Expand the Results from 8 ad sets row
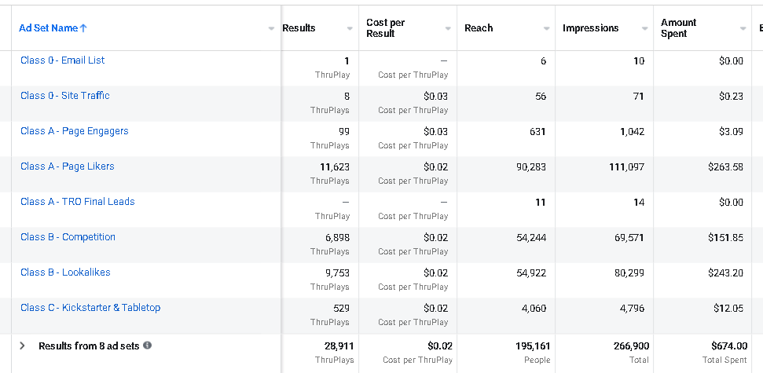This screenshot has height=373, width=763. tap(22, 346)
